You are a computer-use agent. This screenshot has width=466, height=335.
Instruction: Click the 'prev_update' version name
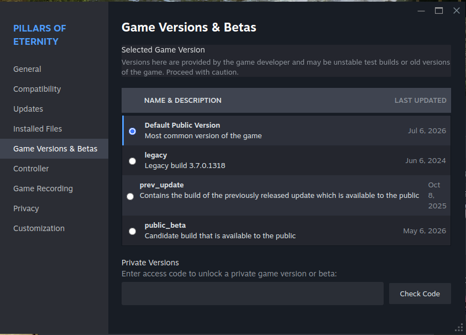(161, 185)
